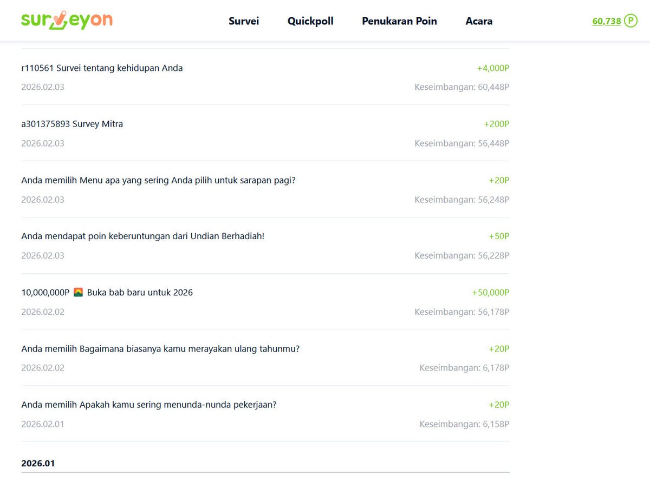Screen dimensions: 650x482
Task: Click the circled P points icon
Action: coord(630,21)
